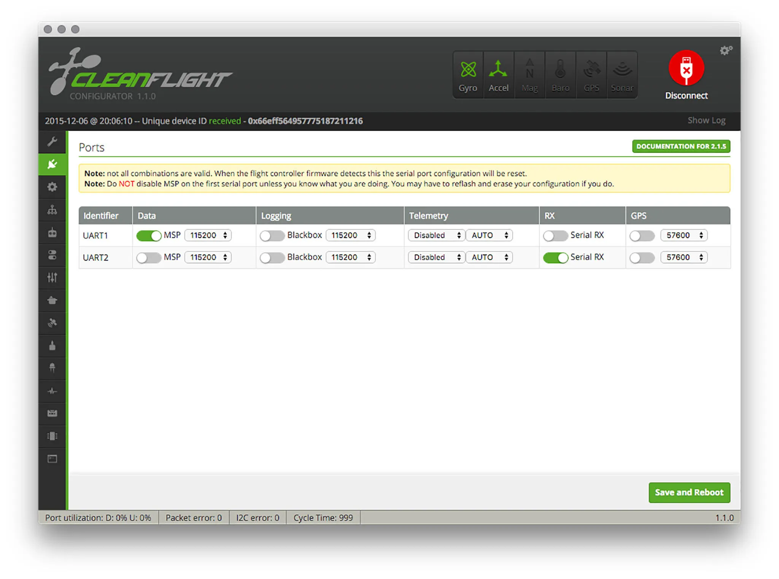Click the Save and Reboot button
The height and width of the screenshot is (579, 779).
pos(689,493)
